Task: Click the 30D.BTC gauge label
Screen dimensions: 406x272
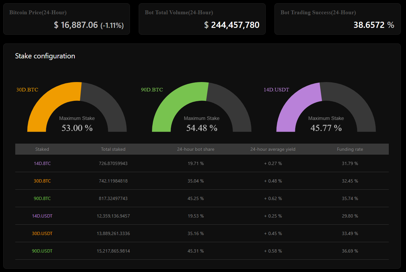Action: coord(27,90)
